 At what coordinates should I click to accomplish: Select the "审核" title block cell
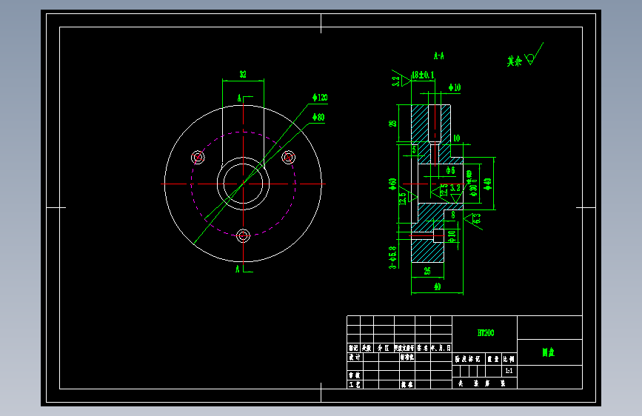355,375
